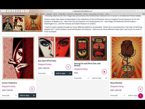This screenshot has height=109, width=145.
Task: Select the SGD 1,300.00 price text
Action: 44,68
